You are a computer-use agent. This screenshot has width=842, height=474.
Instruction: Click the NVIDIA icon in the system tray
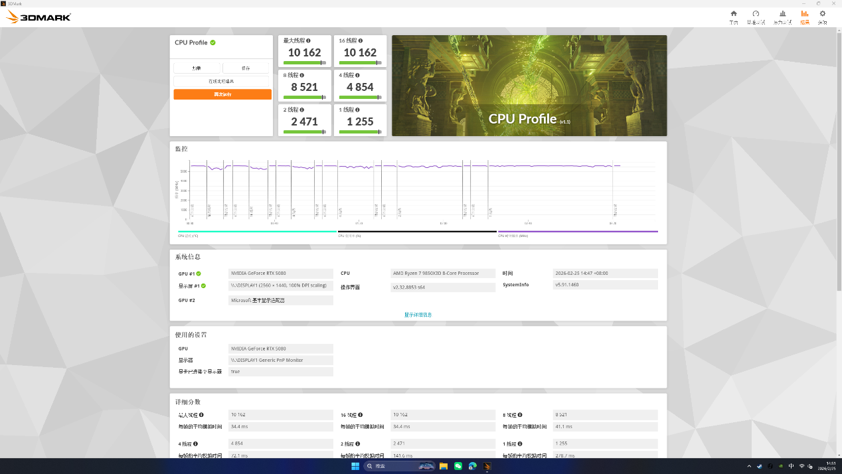(780, 467)
